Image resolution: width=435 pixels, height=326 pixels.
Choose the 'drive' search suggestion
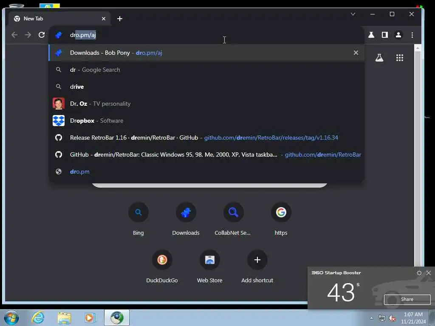(206, 87)
